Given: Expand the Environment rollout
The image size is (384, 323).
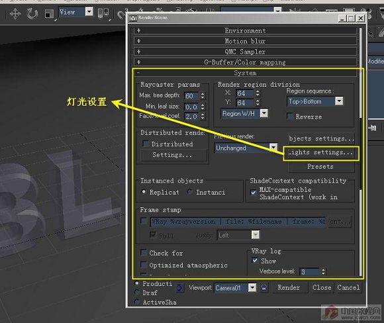Looking at the screenshot, I should [245, 30].
